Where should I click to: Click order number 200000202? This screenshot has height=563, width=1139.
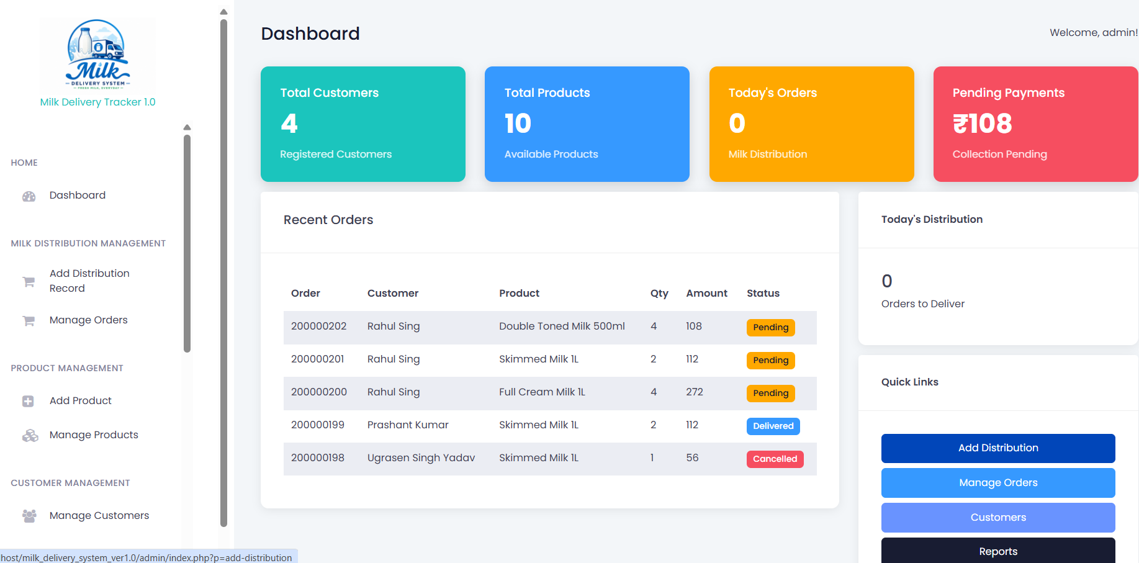(319, 326)
